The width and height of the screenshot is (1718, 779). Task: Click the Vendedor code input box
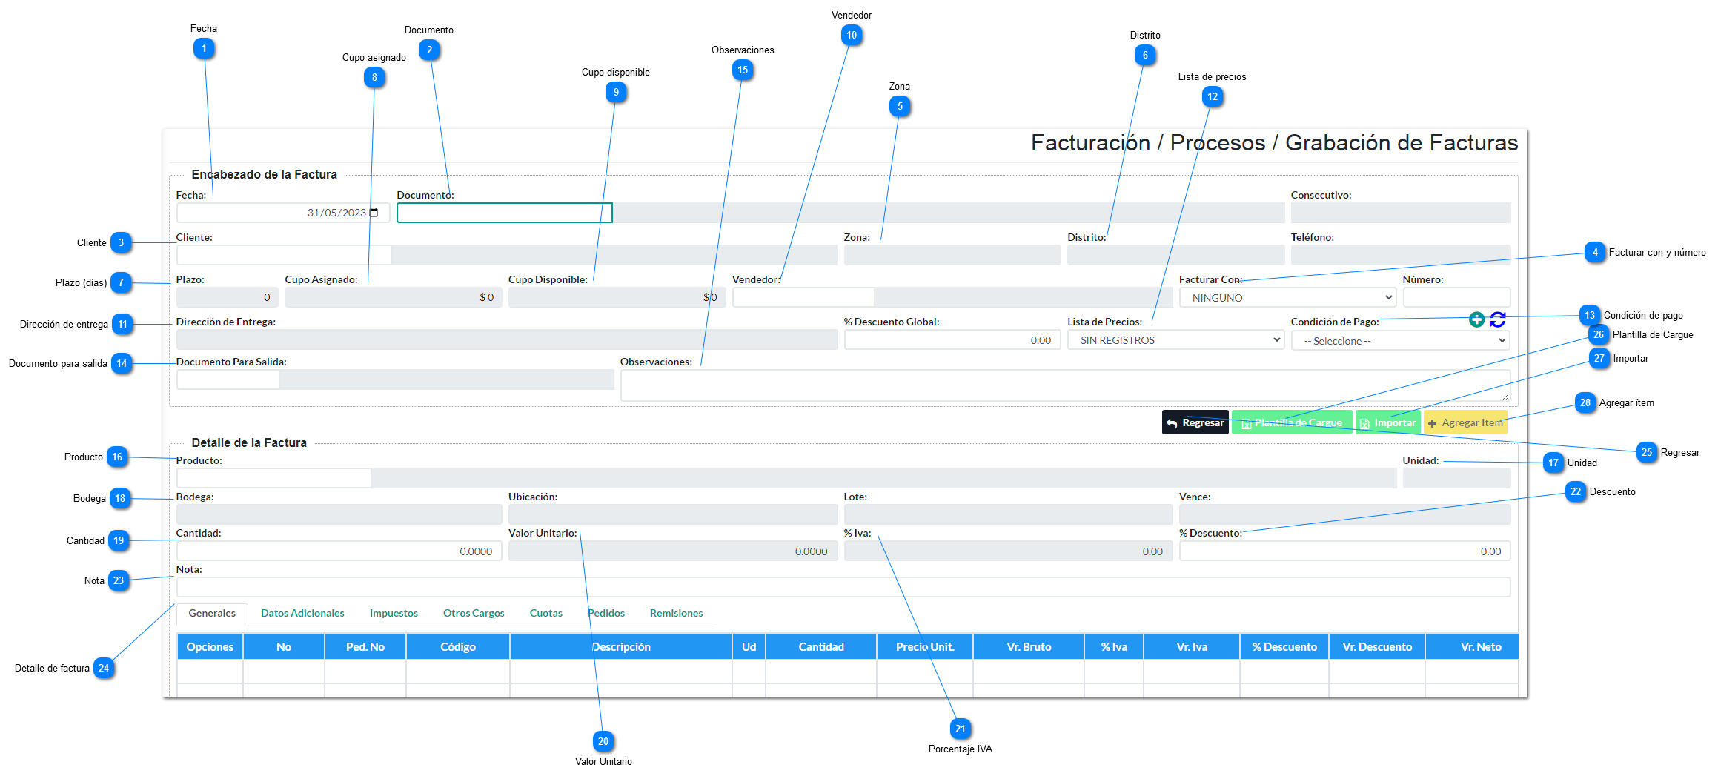coord(803,297)
